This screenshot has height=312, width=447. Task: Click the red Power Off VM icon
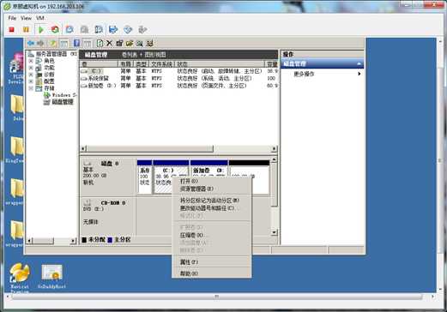click(12, 29)
